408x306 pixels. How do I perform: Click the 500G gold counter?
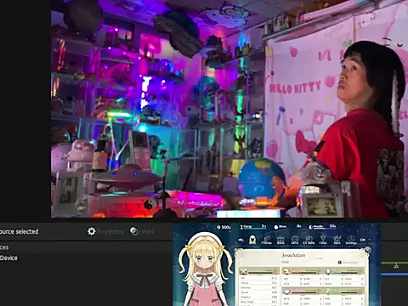click(224, 227)
